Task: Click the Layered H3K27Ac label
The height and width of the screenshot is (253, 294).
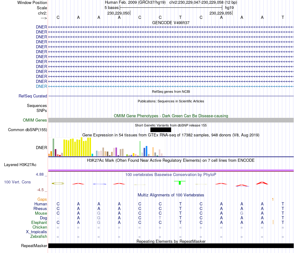Action: [20, 165]
